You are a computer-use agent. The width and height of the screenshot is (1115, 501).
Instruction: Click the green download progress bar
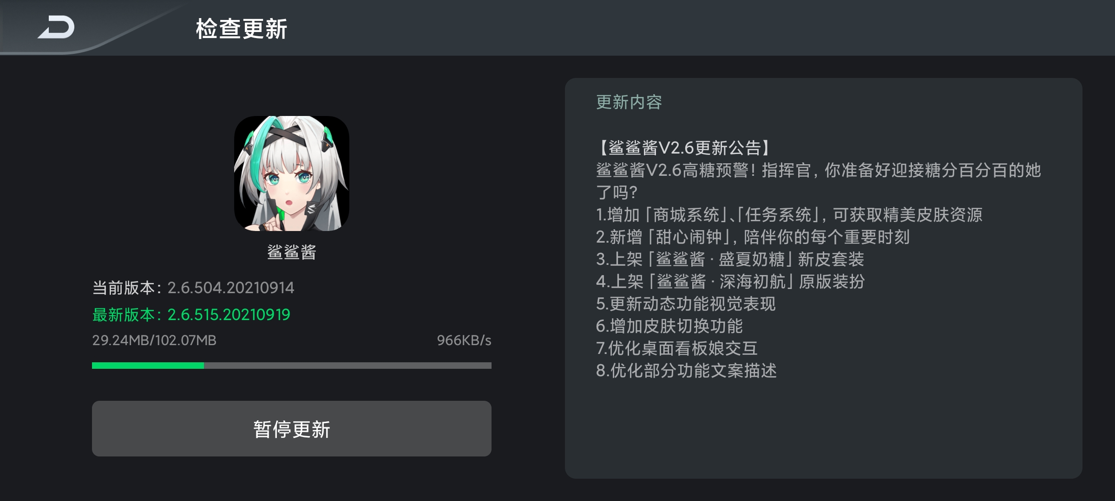(x=292, y=366)
